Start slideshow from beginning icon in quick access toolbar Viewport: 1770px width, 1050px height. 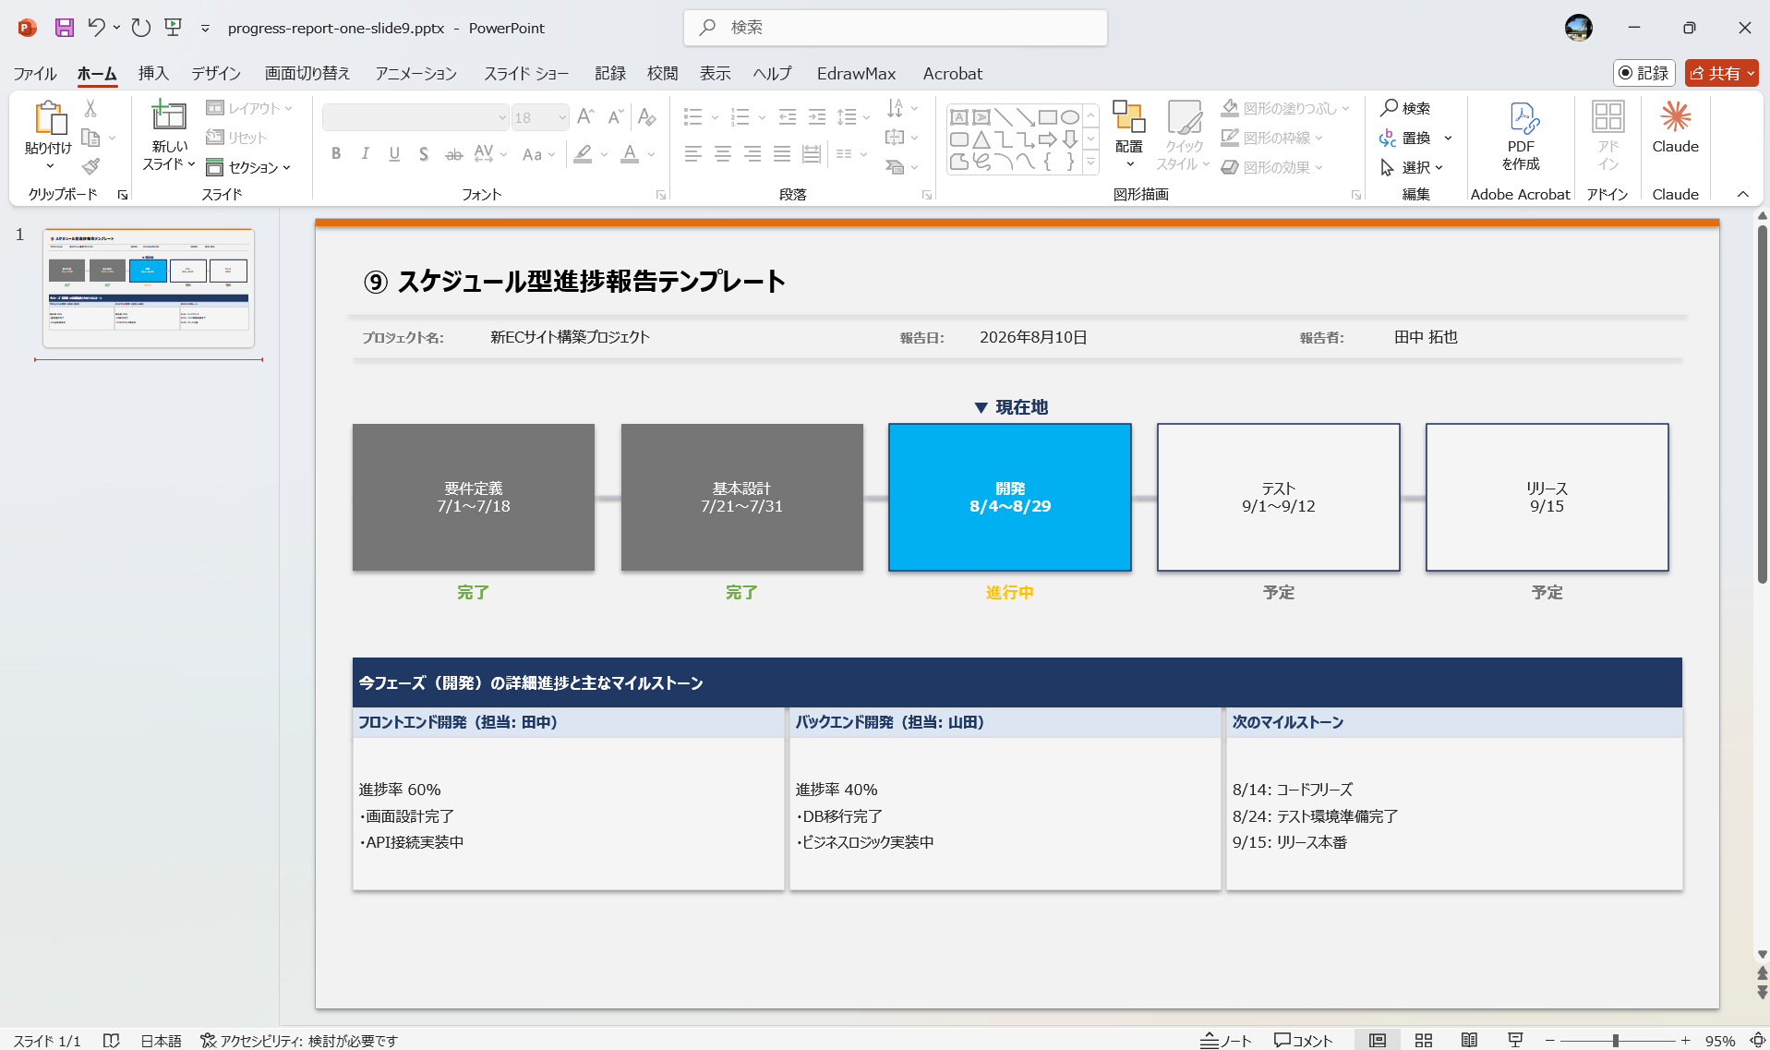pos(173,28)
